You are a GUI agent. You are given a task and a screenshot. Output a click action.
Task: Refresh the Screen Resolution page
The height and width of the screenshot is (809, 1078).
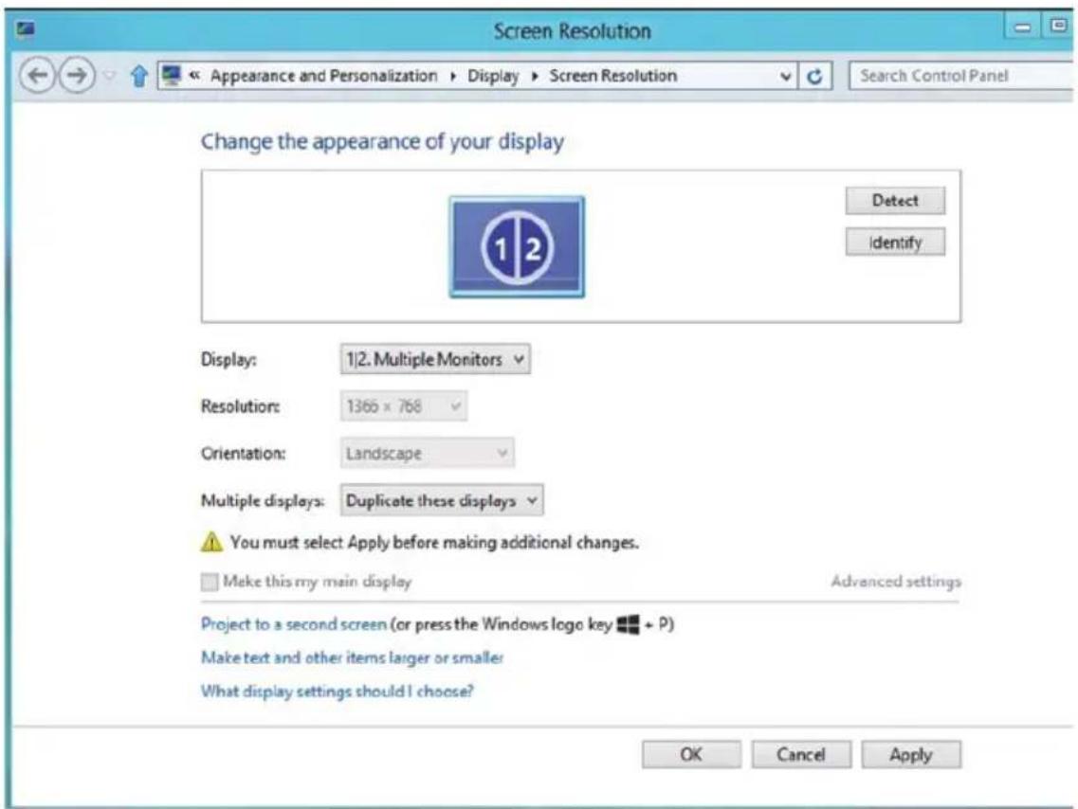coord(814,76)
